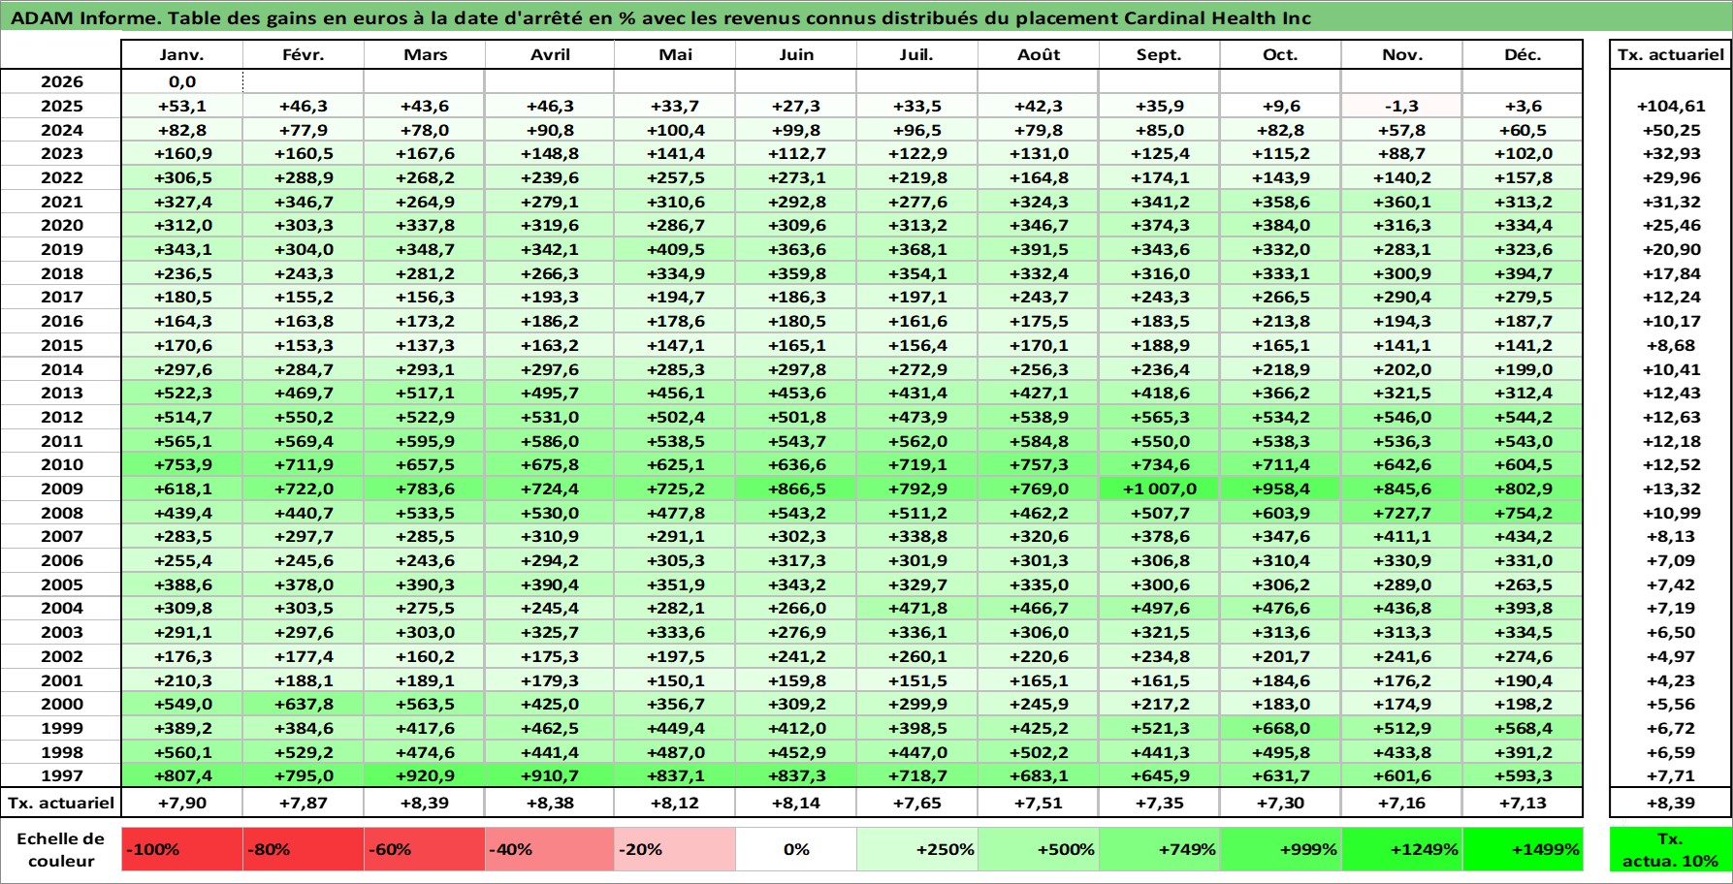Click the +213,8 cell in 2016 row
Viewport: 1733px width, 884px height.
tap(1281, 321)
